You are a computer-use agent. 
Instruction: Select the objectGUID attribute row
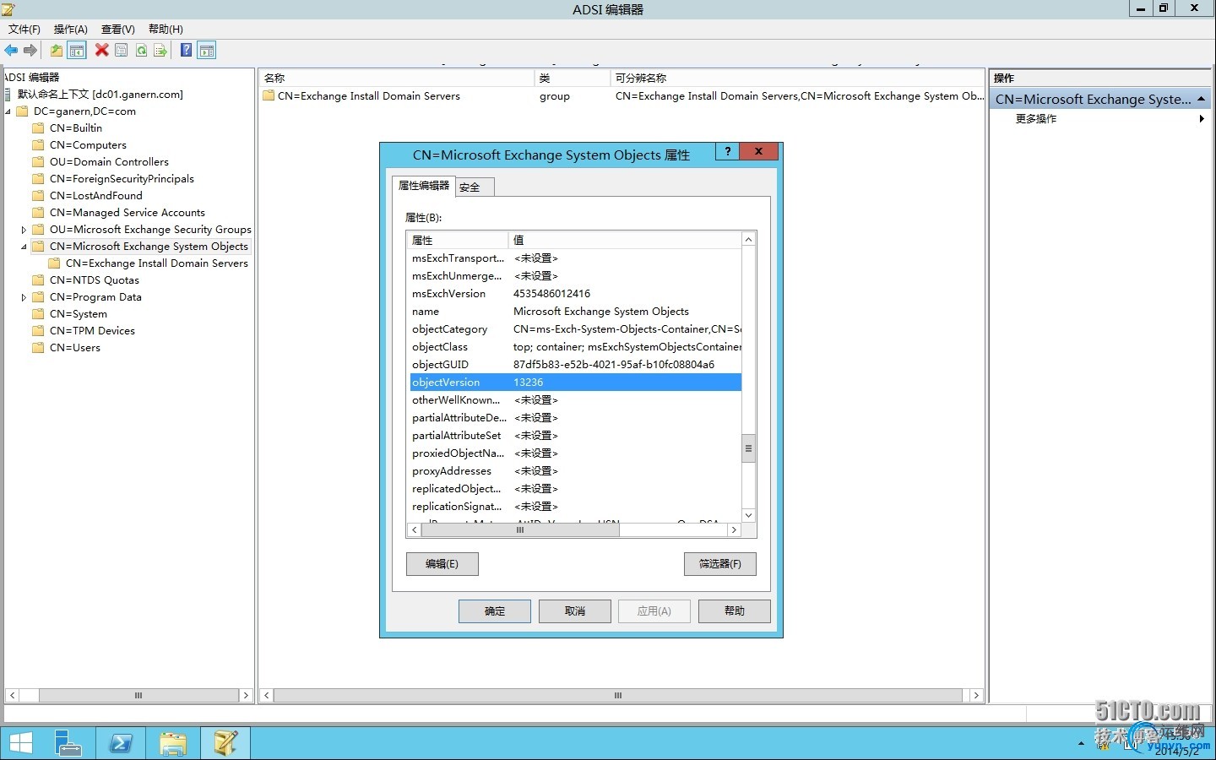tap(575, 365)
